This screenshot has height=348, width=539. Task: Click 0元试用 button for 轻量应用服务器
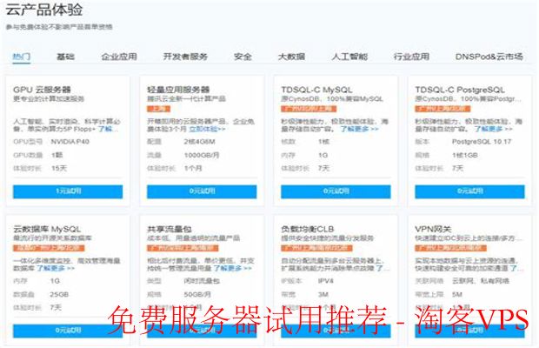point(202,191)
